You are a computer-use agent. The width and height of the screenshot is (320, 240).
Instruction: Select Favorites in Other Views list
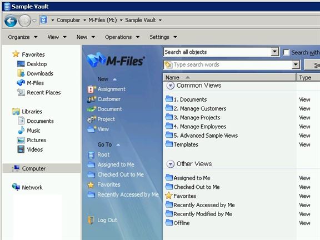(x=181, y=196)
